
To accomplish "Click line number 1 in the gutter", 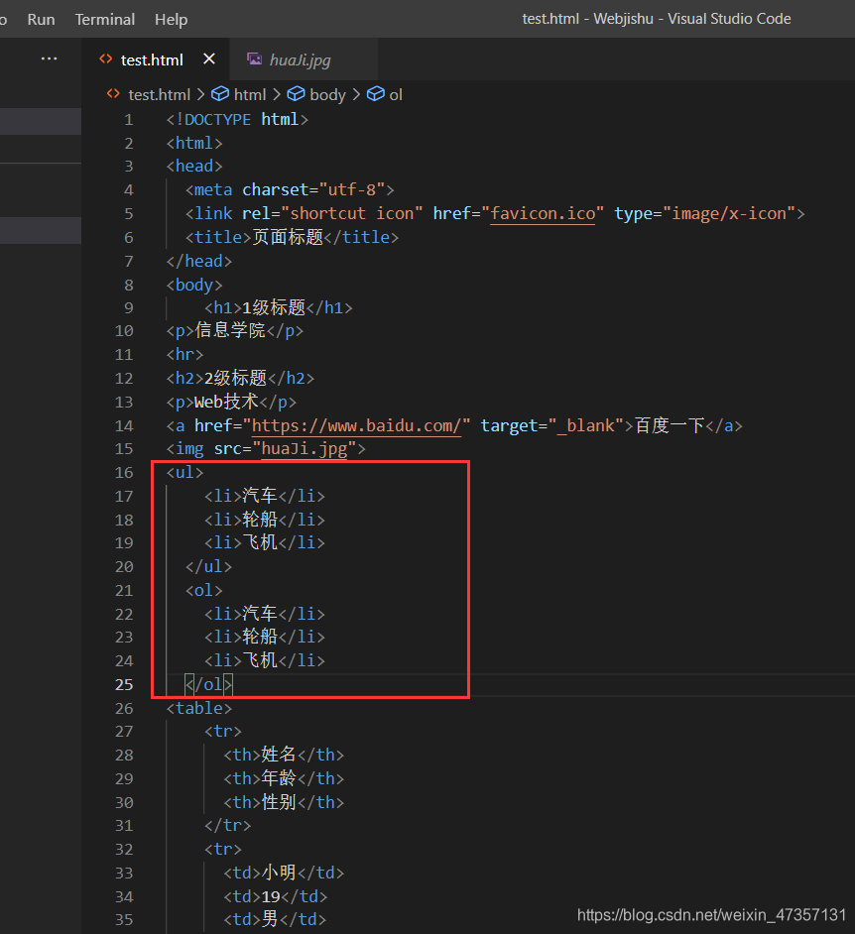I will [x=129, y=120].
